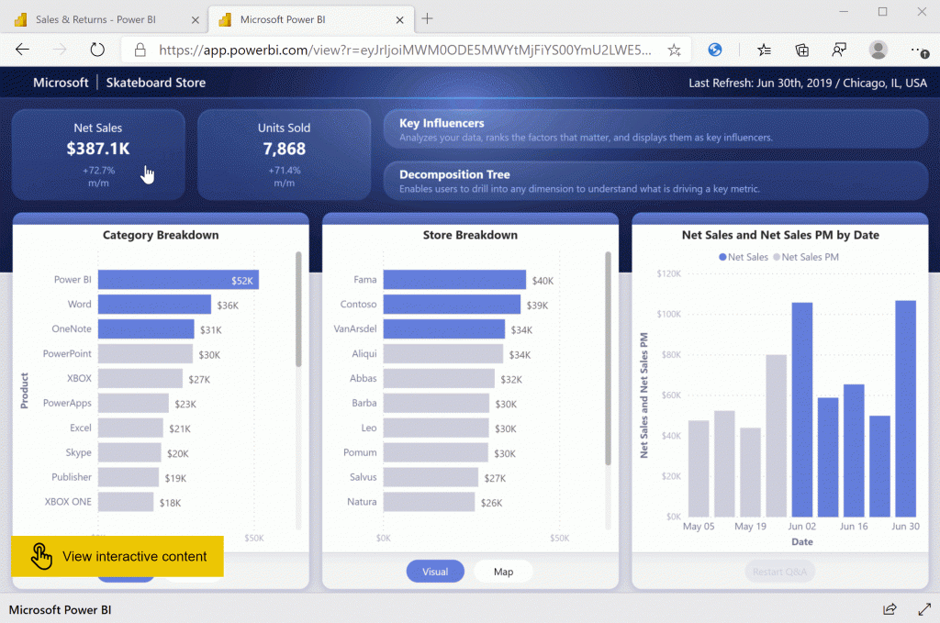Open the Units Sold card
The image size is (940, 623).
pos(285,154)
